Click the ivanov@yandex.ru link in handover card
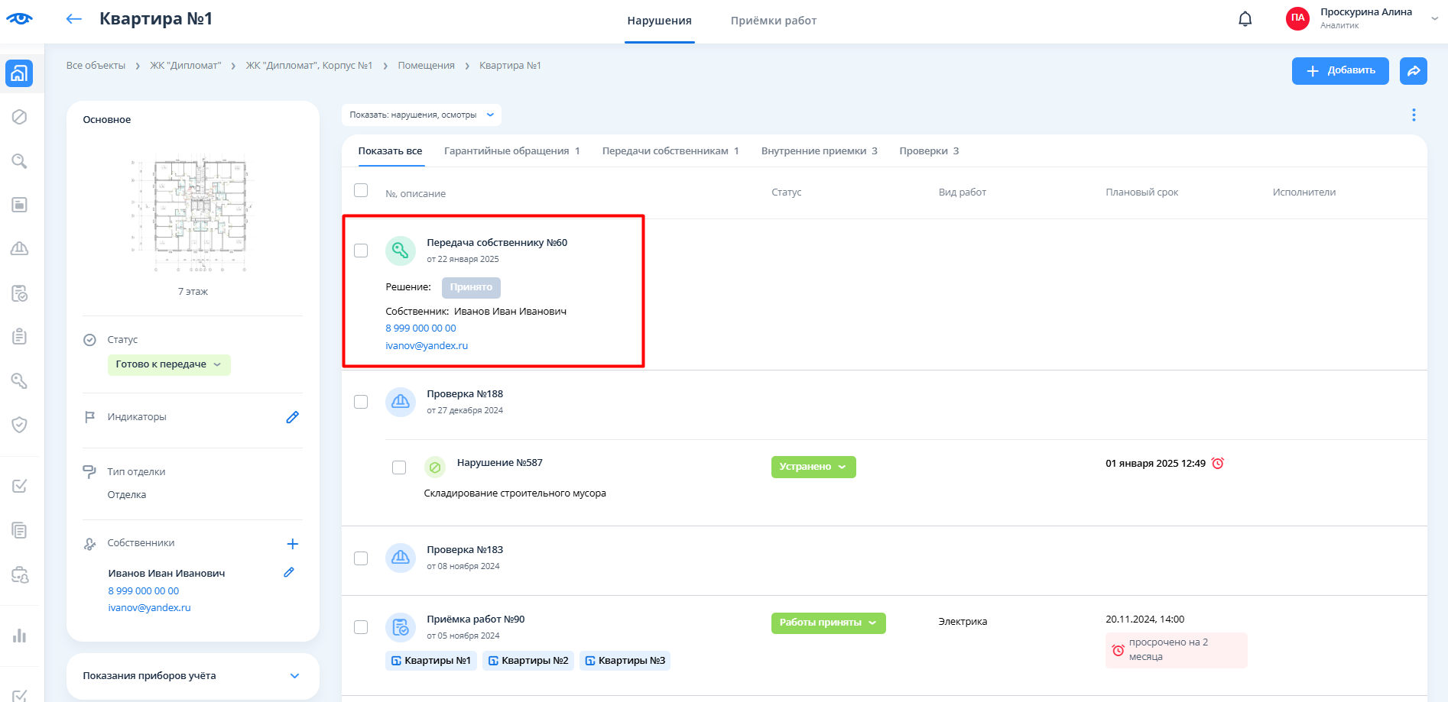1448x702 pixels. (427, 346)
